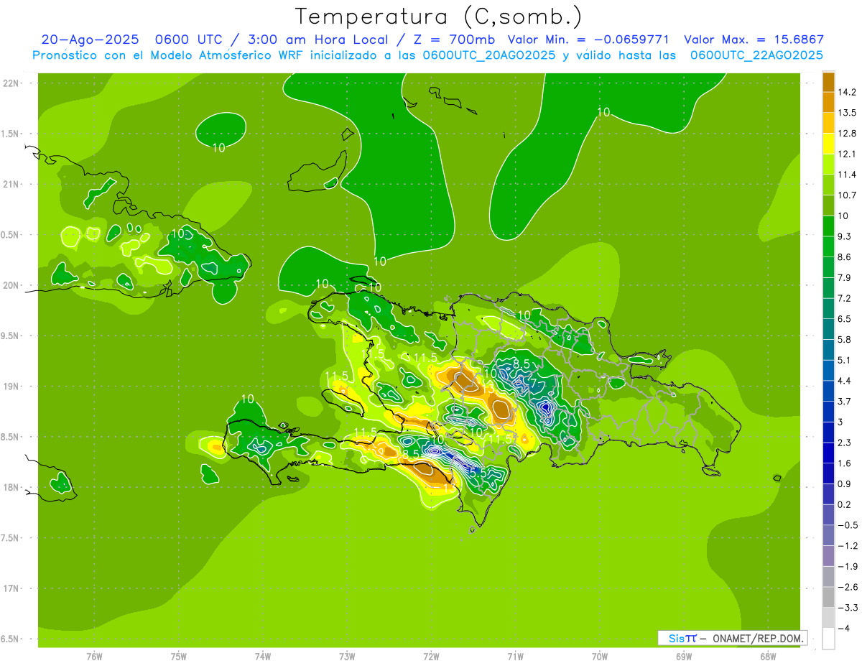Click colorbar value "12.1"

pyautogui.click(x=847, y=154)
